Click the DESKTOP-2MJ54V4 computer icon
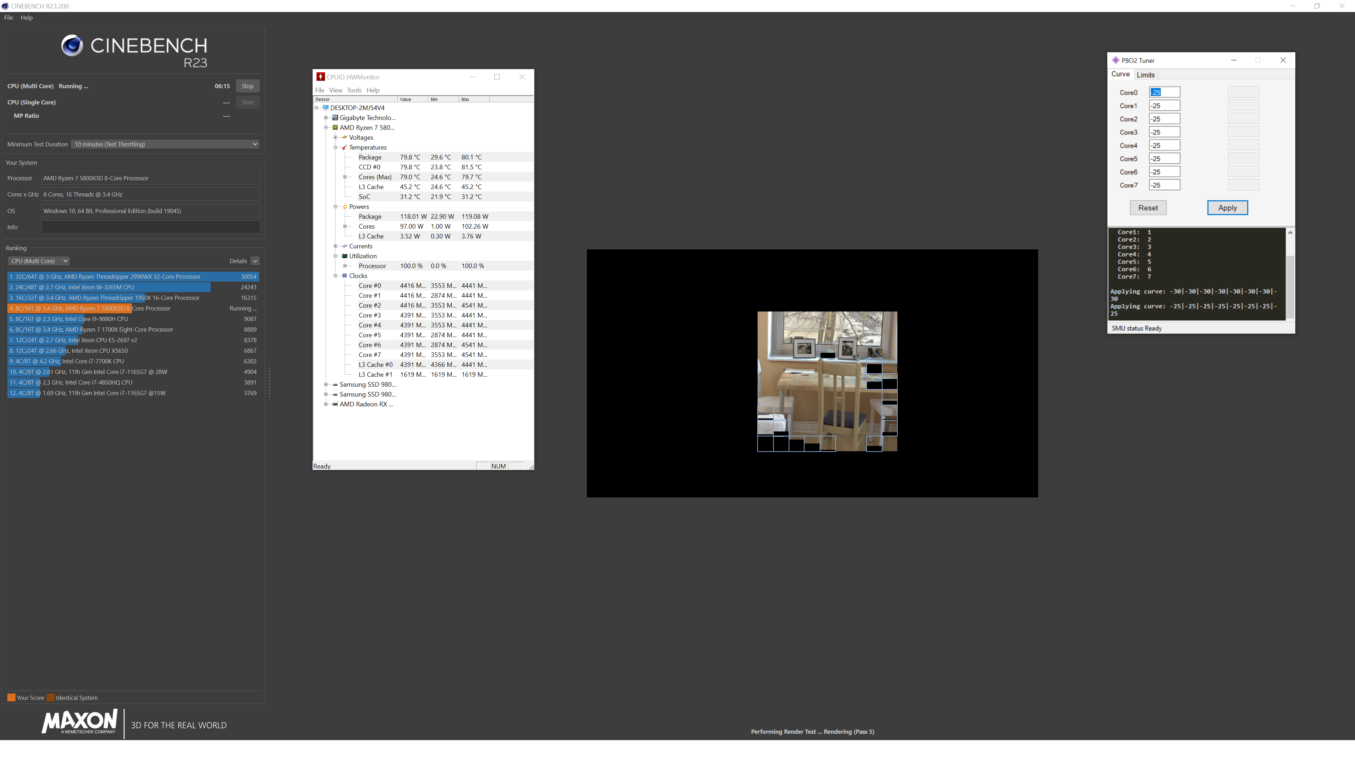 326,107
